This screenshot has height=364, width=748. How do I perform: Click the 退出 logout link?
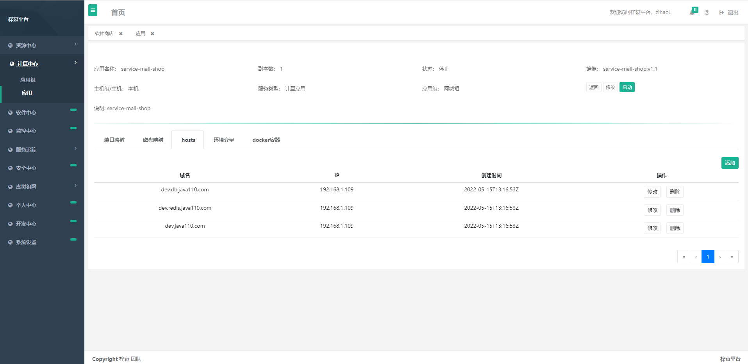click(733, 12)
